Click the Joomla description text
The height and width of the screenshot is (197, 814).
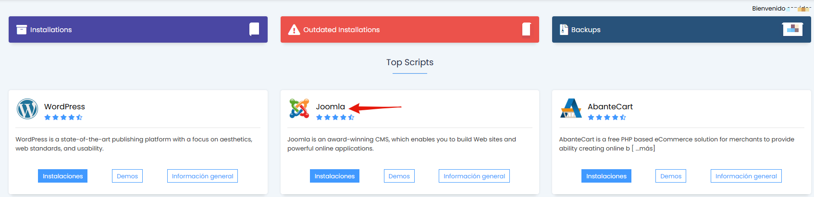(402, 144)
